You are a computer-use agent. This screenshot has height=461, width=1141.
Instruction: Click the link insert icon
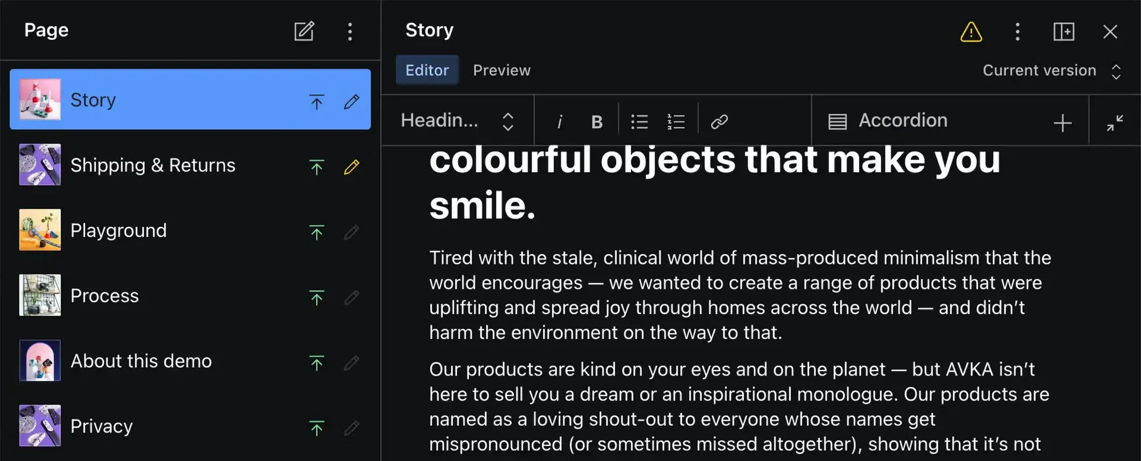point(719,121)
